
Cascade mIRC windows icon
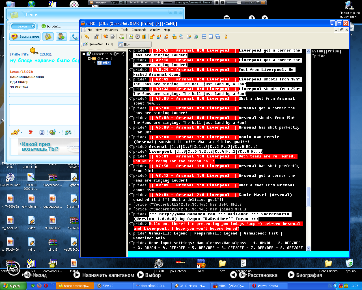[x=217, y=37]
